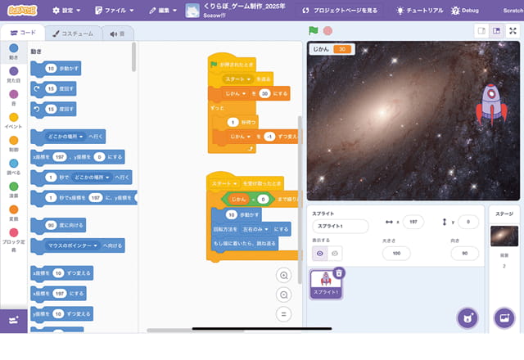Zoom out the code workspace
Viewport: 524px width, 360px height.
coord(284,295)
